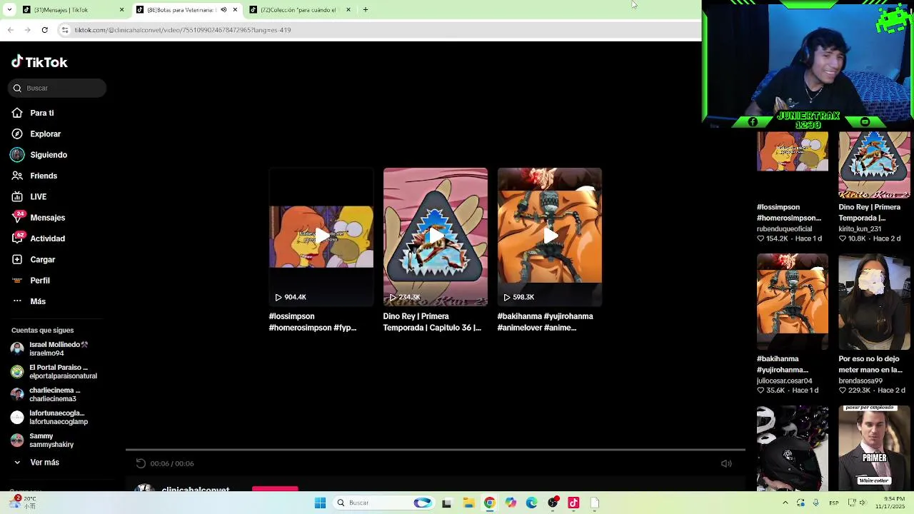
Task: Open brendasosa99 video thumbnail
Action: click(874, 301)
